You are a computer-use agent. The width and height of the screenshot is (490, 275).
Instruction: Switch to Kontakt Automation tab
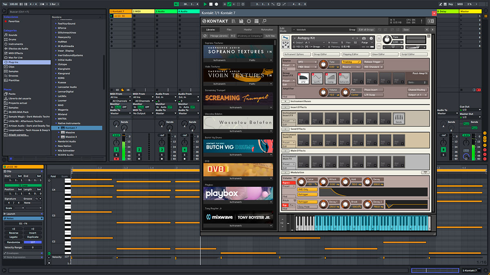pos(267,30)
